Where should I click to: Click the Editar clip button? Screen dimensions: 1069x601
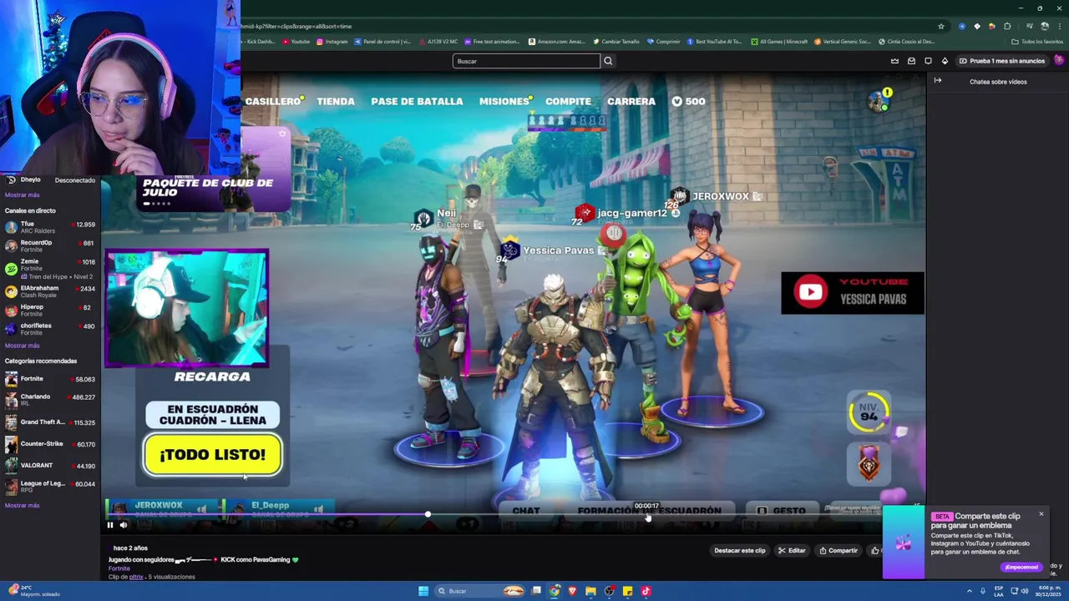pyautogui.click(x=792, y=550)
